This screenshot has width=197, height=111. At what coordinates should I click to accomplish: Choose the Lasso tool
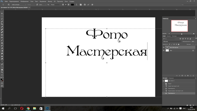pos(2,19)
